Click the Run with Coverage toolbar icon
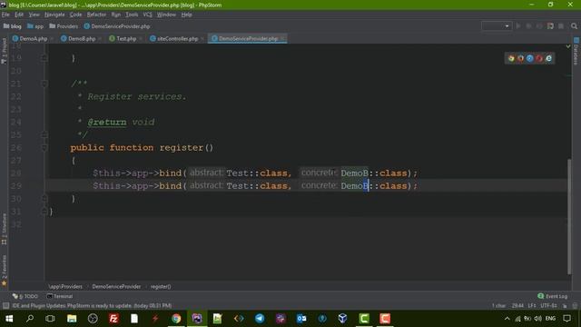The image size is (581, 327). (539, 26)
